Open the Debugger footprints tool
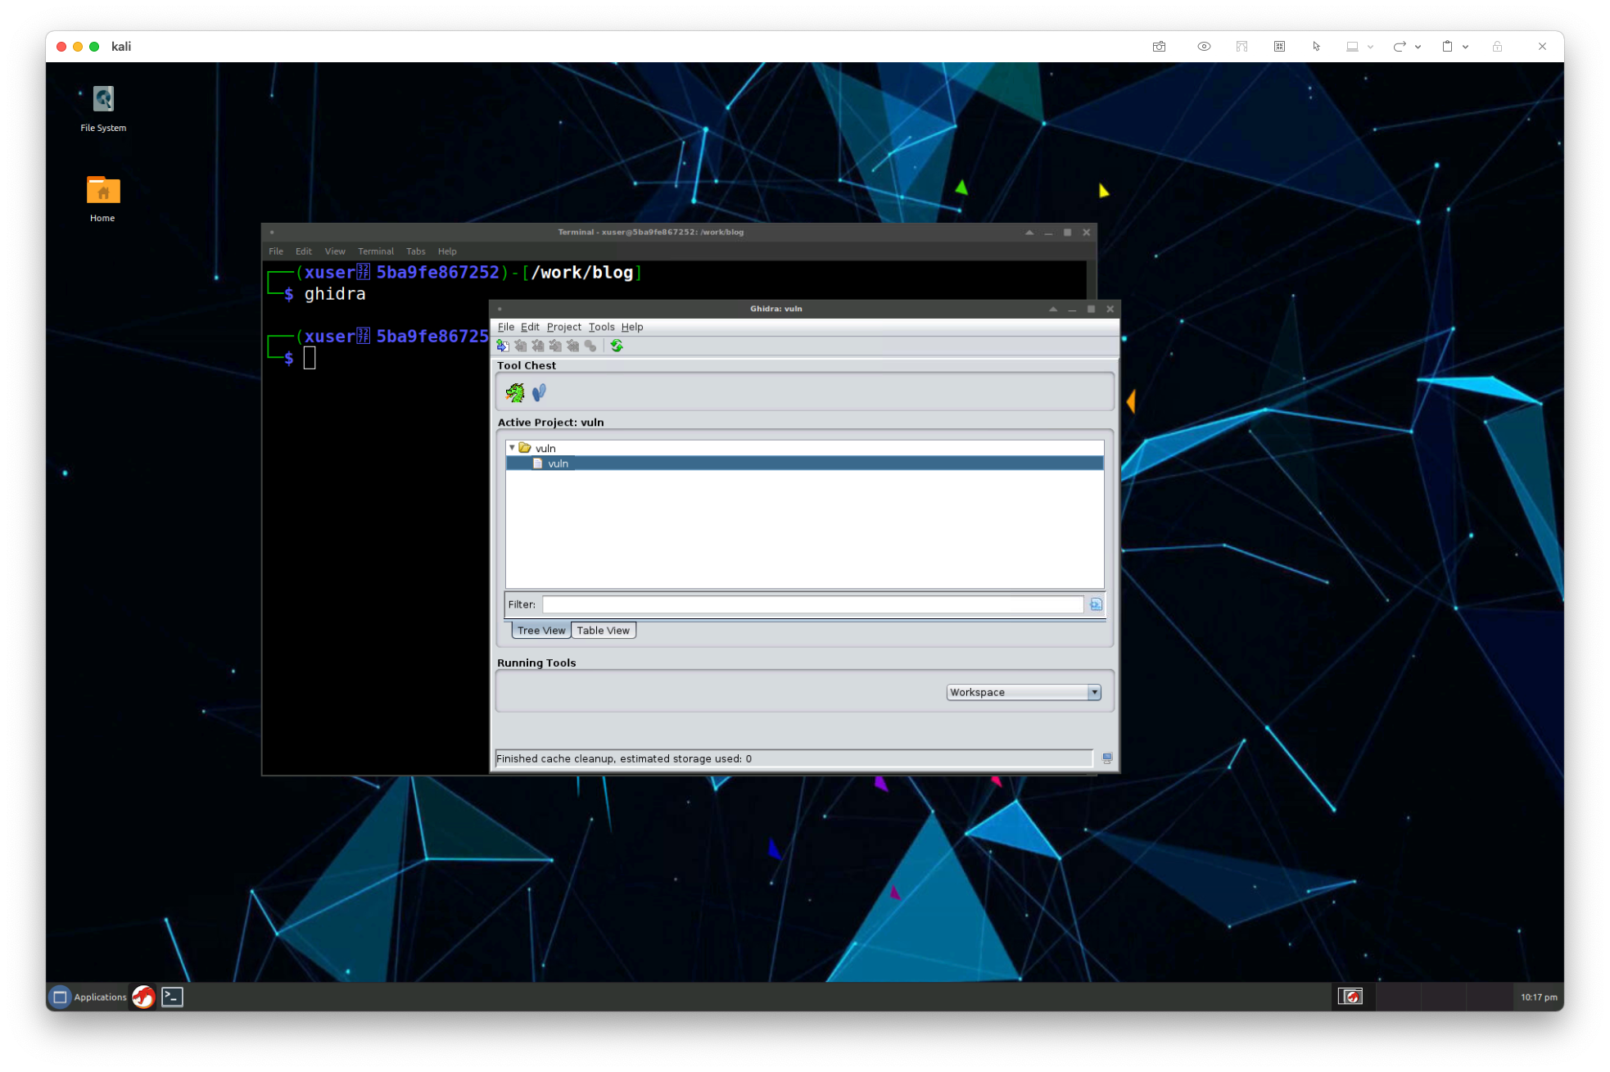 coord(539,392)
